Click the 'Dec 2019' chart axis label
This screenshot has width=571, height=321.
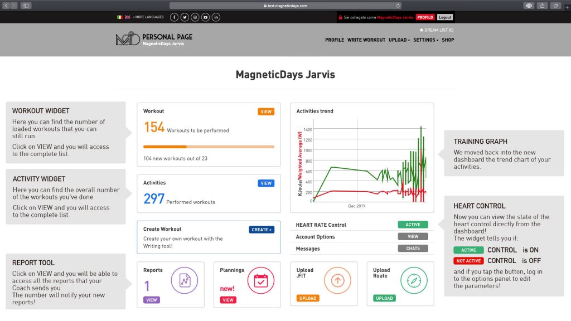pos(356,206)
